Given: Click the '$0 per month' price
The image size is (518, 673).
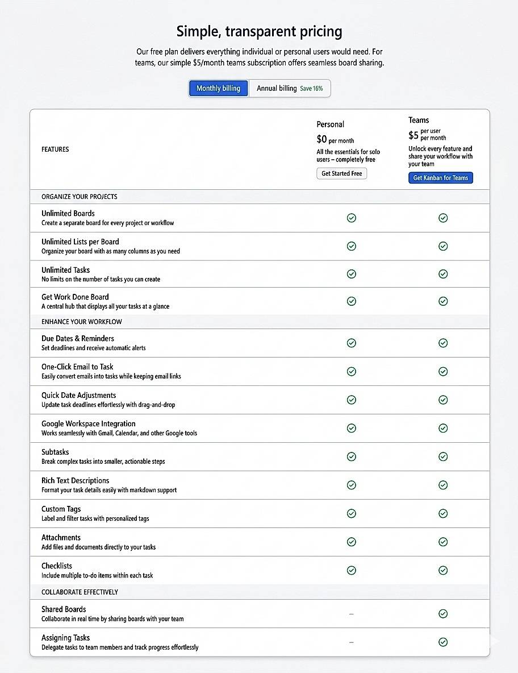Looking at the screenshot, I should 335,139.
